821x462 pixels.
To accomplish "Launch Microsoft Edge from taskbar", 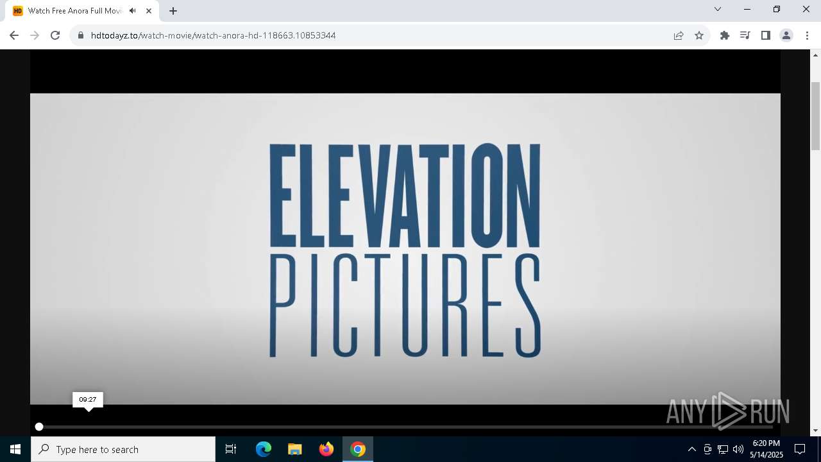I will coord(264,449).
